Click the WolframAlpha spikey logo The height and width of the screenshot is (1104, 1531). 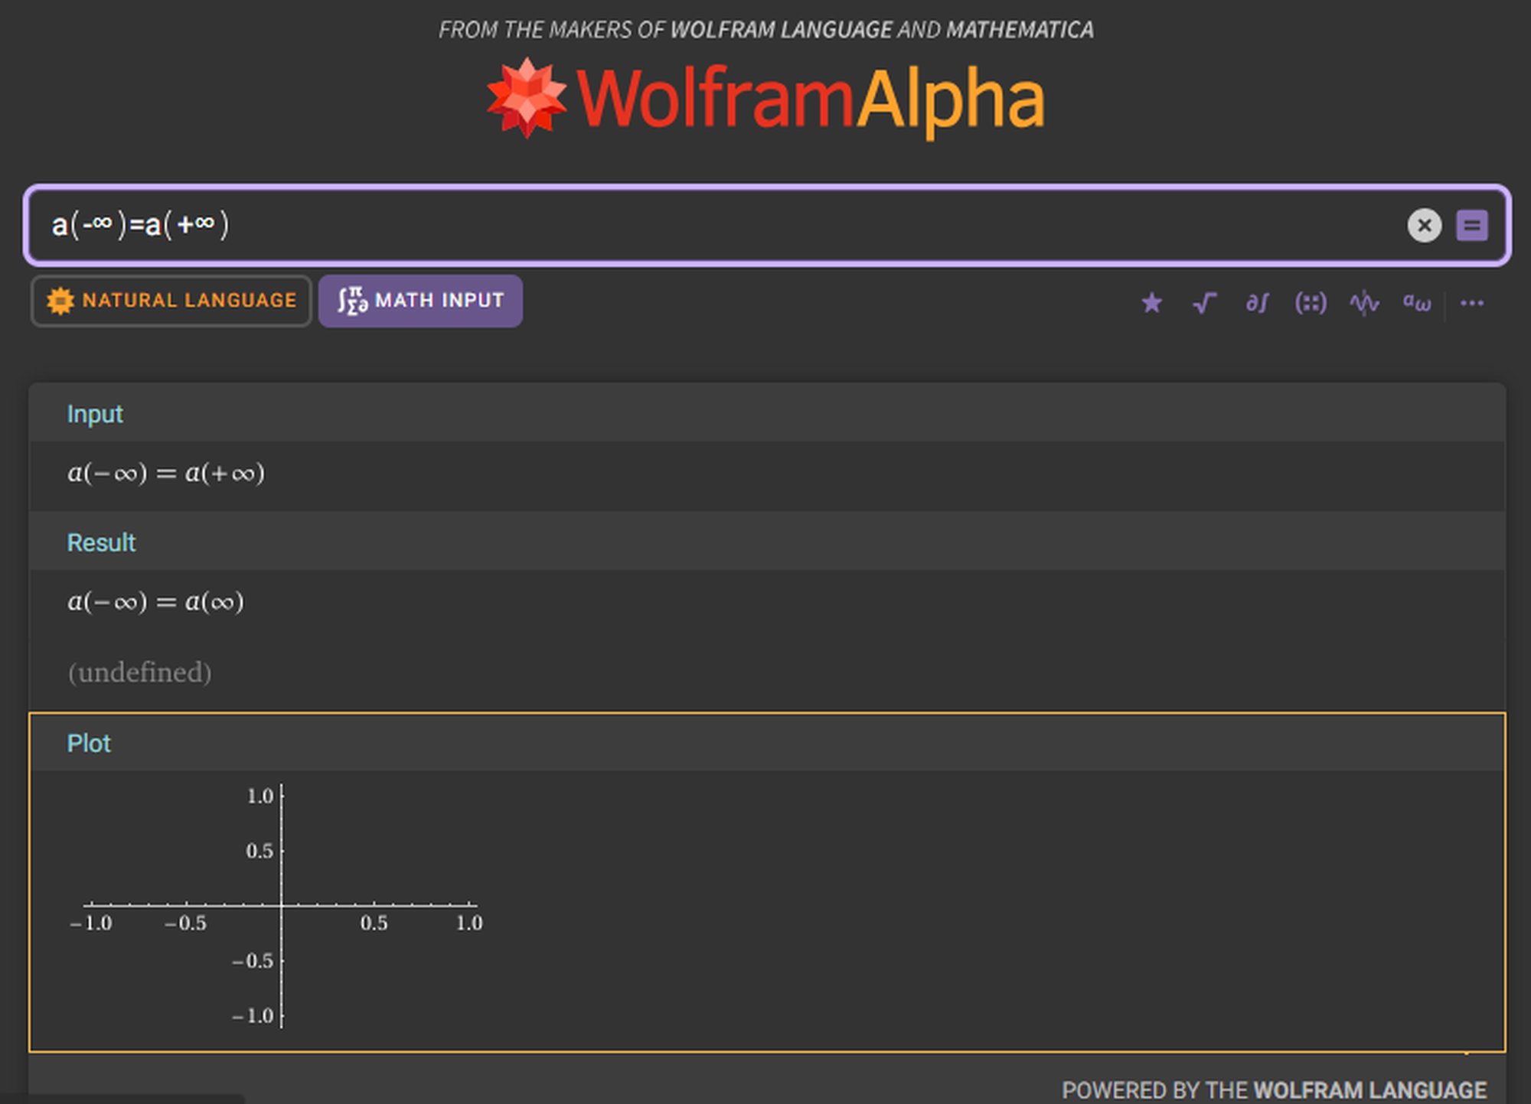click(527, 98)
